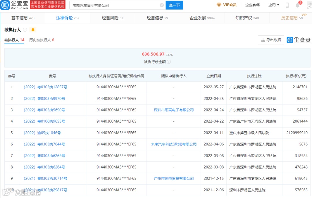Open the 企业套餐 menu item

pos(252,5)
